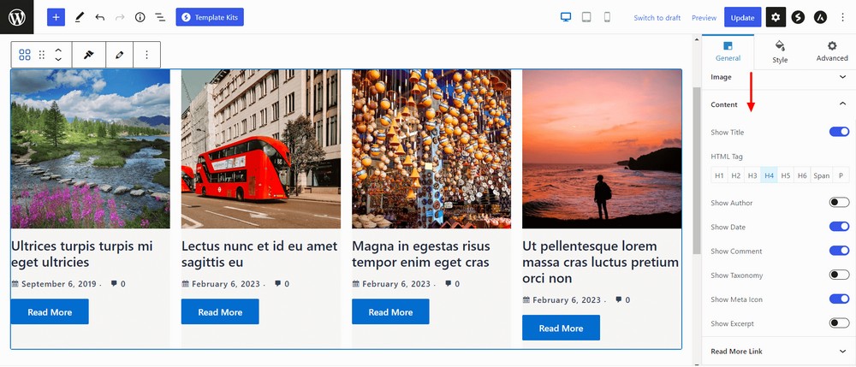Open block options three-dot menu

click(146, 55)
